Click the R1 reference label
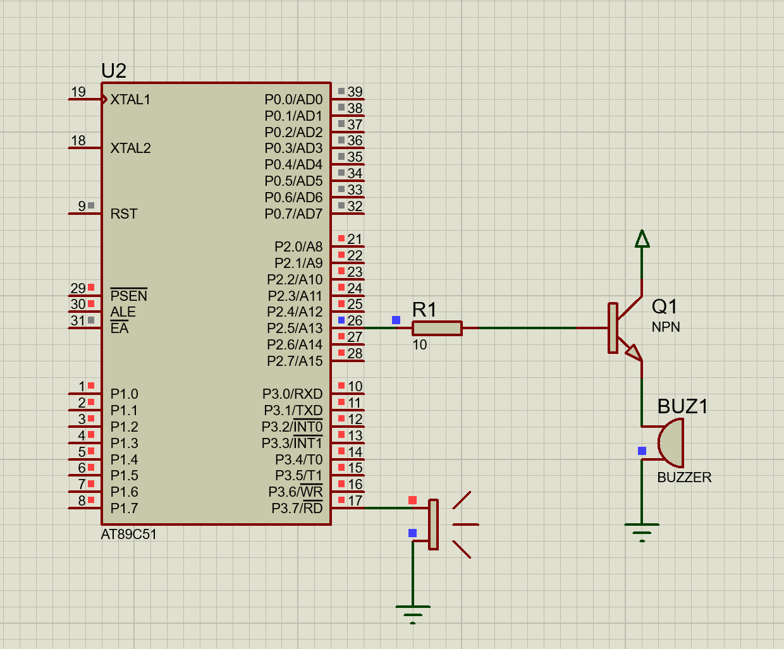Viewport: 784px width, 649px height. 424,310
